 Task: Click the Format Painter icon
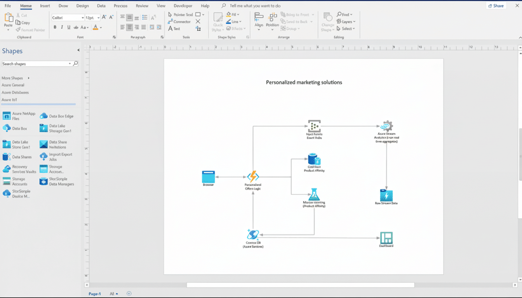coord(18,30)
